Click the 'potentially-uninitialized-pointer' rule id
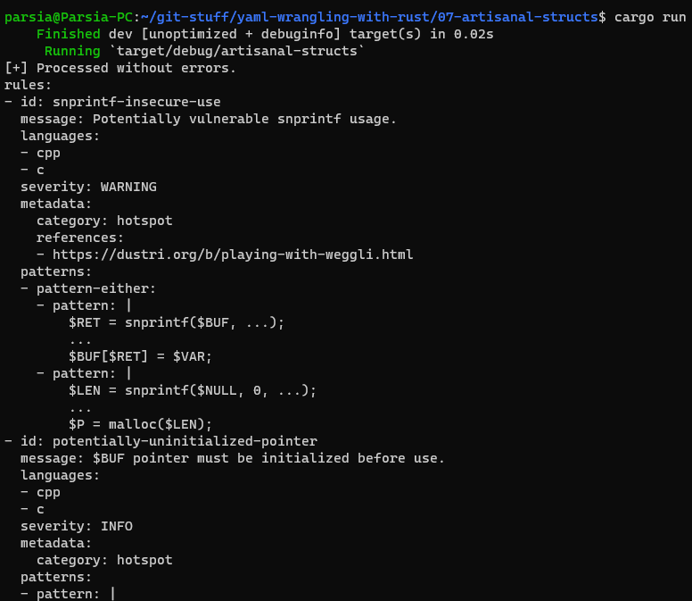The width and height of the screenshot is (692, 601). pos(185,441)
